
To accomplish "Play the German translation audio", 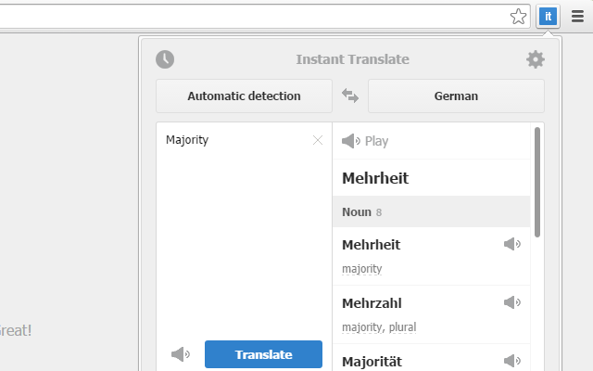I will click(x=365, y=141).
